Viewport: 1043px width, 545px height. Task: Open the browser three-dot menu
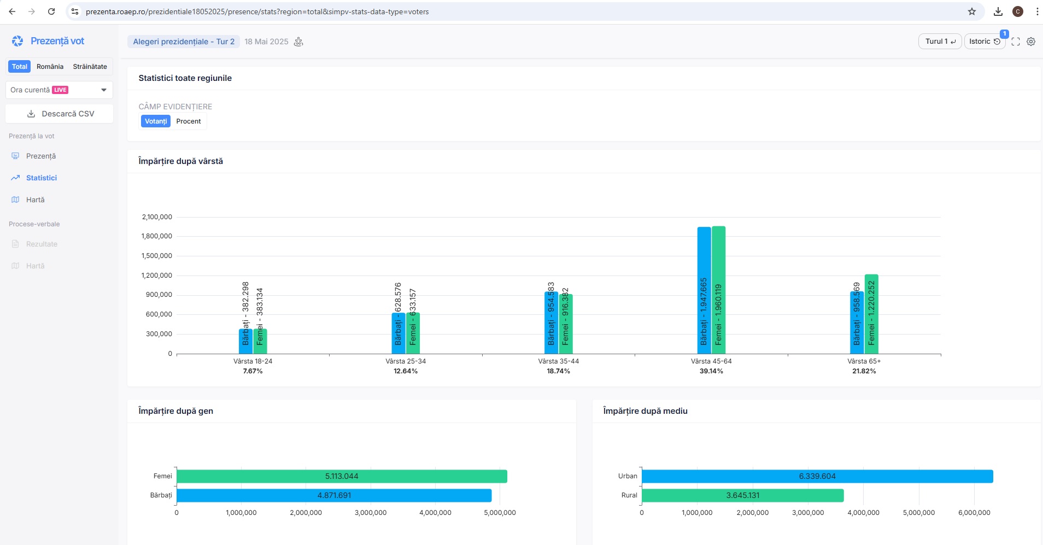(1037, 11)
